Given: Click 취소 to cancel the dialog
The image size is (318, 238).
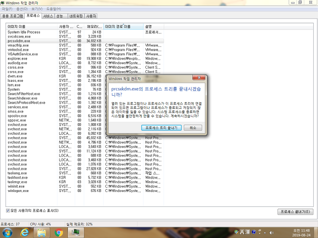Looking at the screenshot, I should click(193, 128).
